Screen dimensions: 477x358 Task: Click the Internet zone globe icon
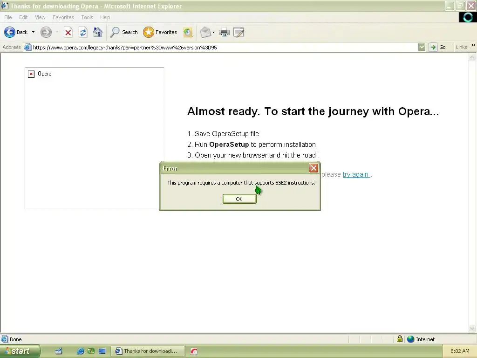[x=411, y=339]
